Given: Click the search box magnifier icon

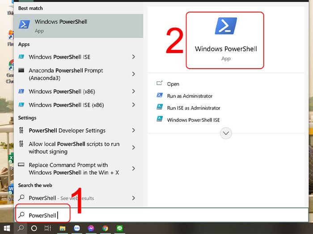Looking at the screenshot, I should pyautogui.click(x=21, y=215).
